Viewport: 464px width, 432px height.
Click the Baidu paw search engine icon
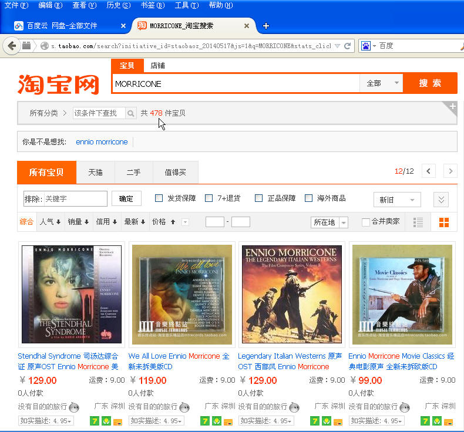pyautogui.click(x=366, y=46)
